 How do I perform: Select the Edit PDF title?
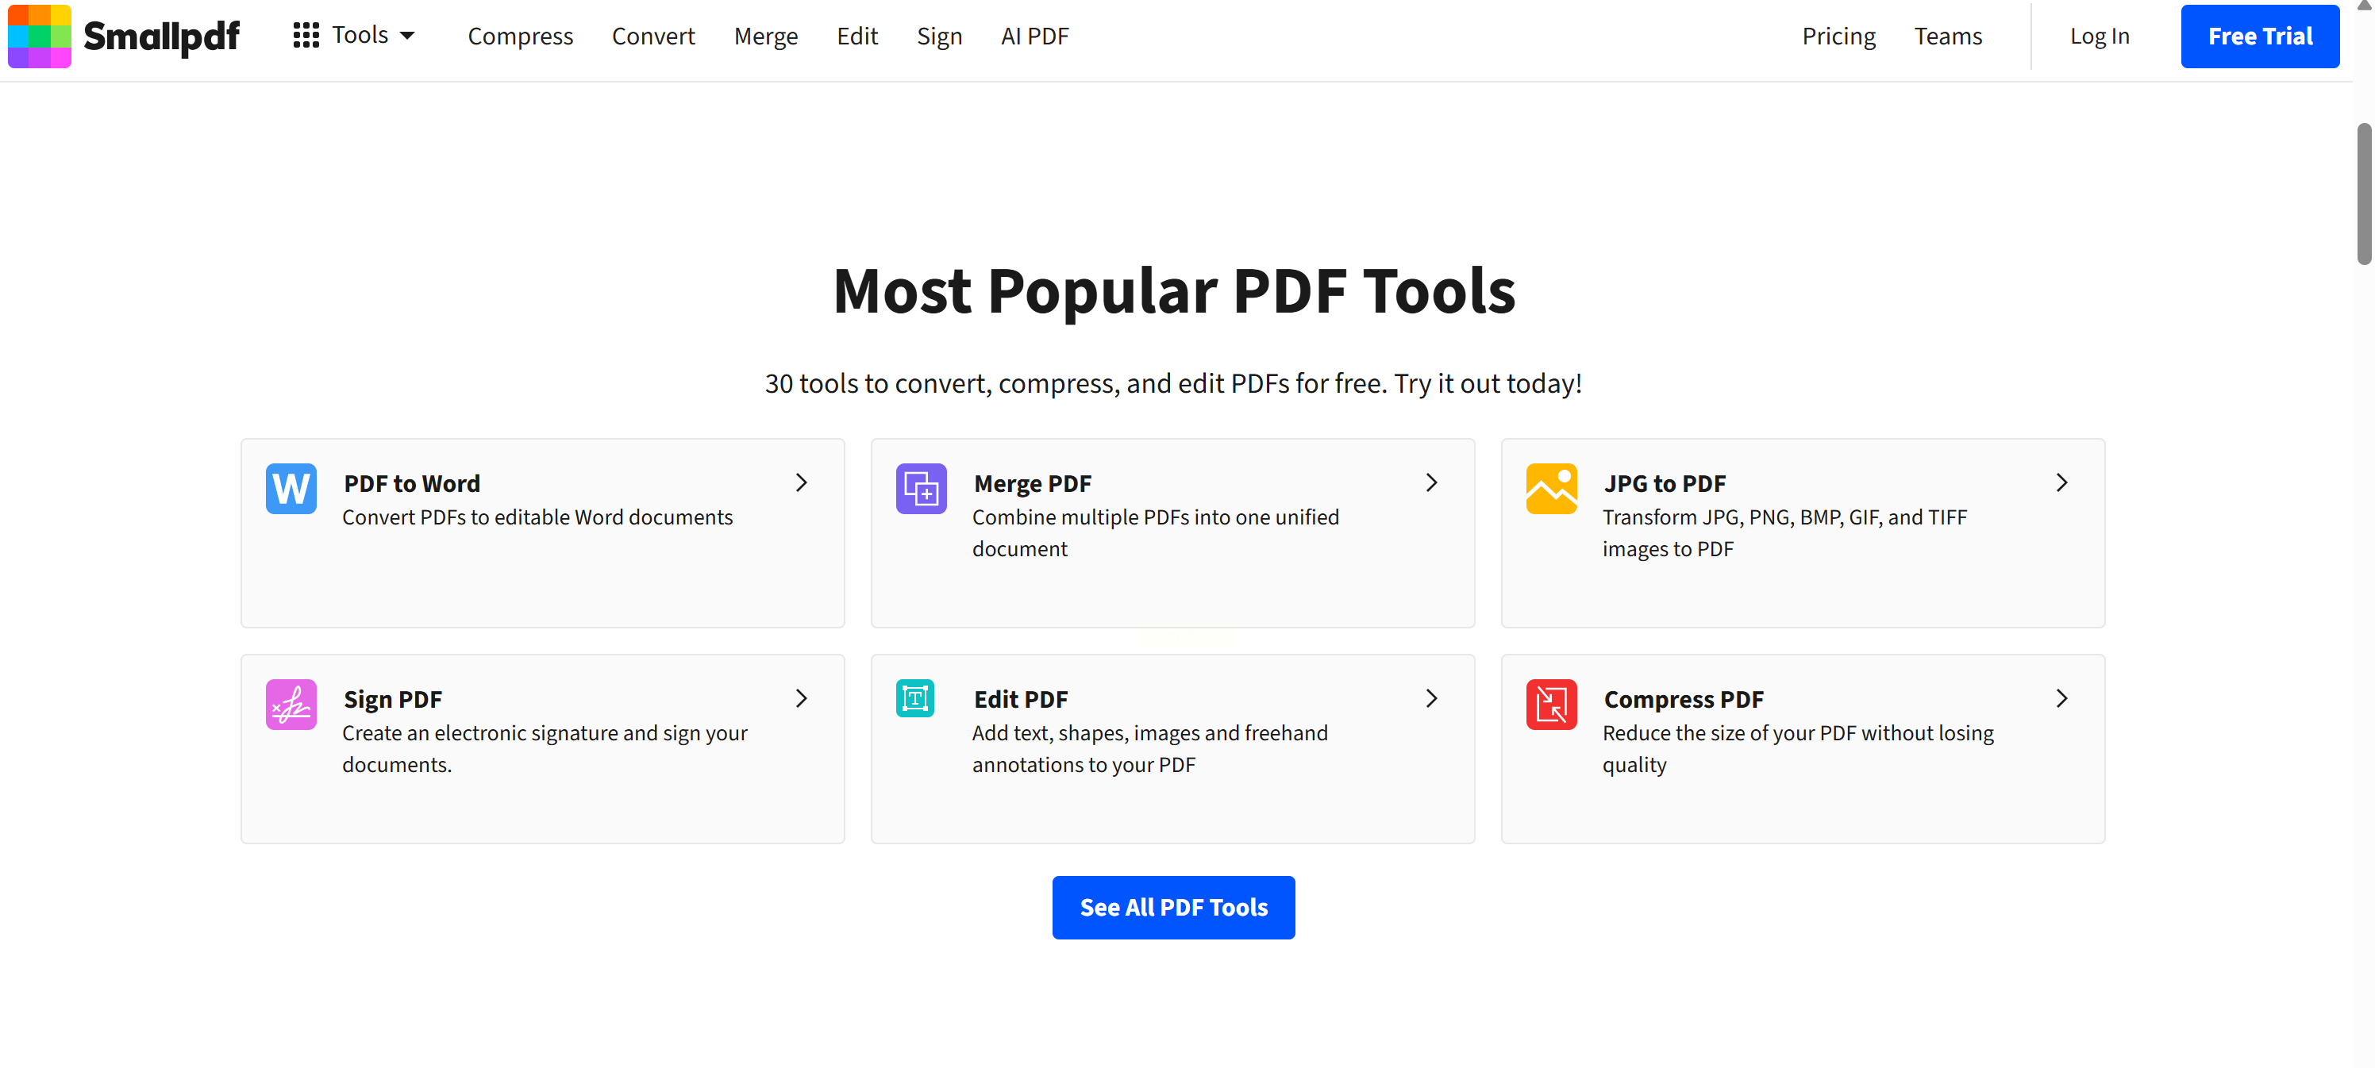pos(1020,699)
